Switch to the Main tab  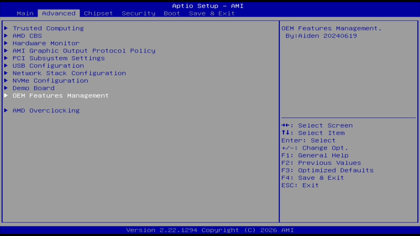(x=25, y=13)
